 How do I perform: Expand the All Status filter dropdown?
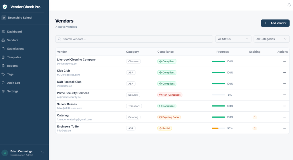point(233,39)
